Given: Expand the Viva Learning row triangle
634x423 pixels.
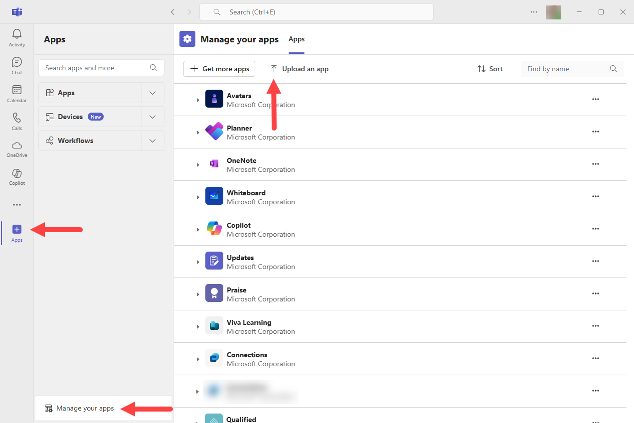Looking at the screenshot, I should pyautogui.click(x=198, y=327).
